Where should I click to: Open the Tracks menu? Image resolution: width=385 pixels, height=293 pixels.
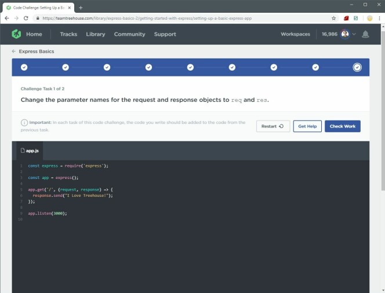coord(68,34)
